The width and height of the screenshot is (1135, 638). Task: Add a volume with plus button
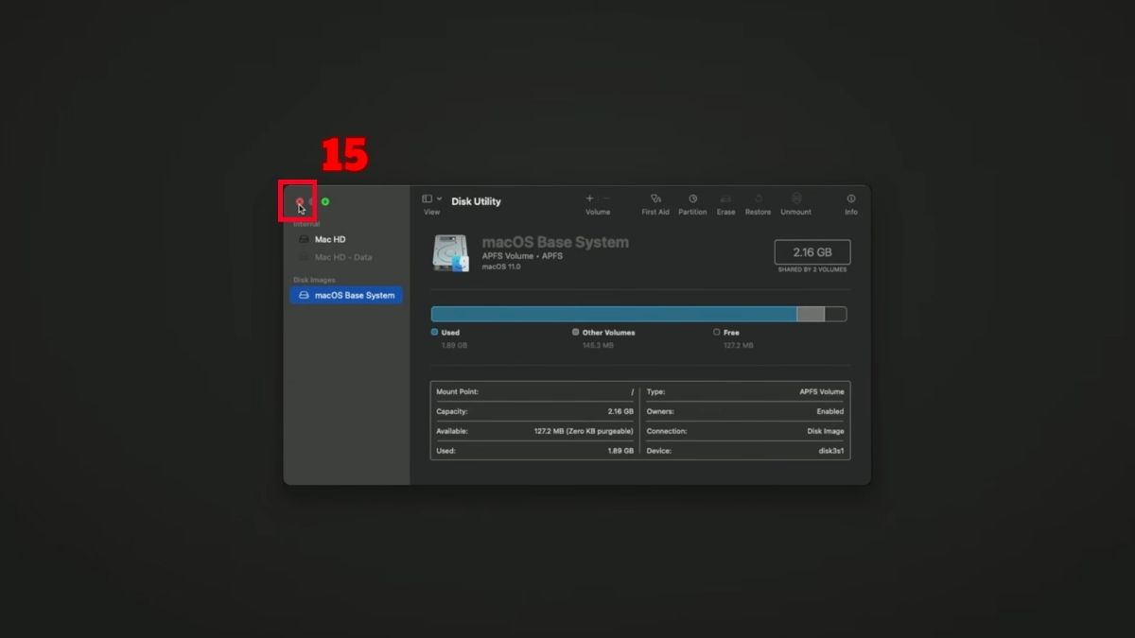click(x=590, y=198)
